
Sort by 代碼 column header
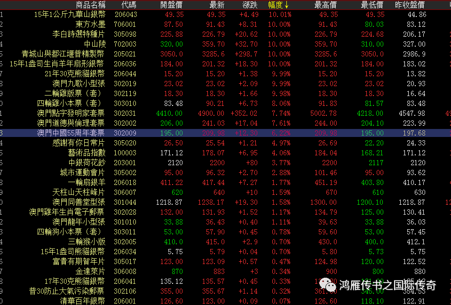pyautogui.click(x=128, y=5)
